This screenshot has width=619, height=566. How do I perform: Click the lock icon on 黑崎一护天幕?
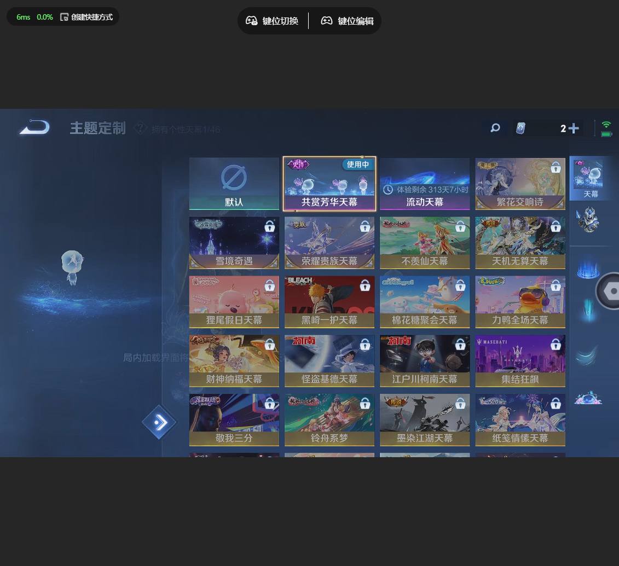click(365, 285)
